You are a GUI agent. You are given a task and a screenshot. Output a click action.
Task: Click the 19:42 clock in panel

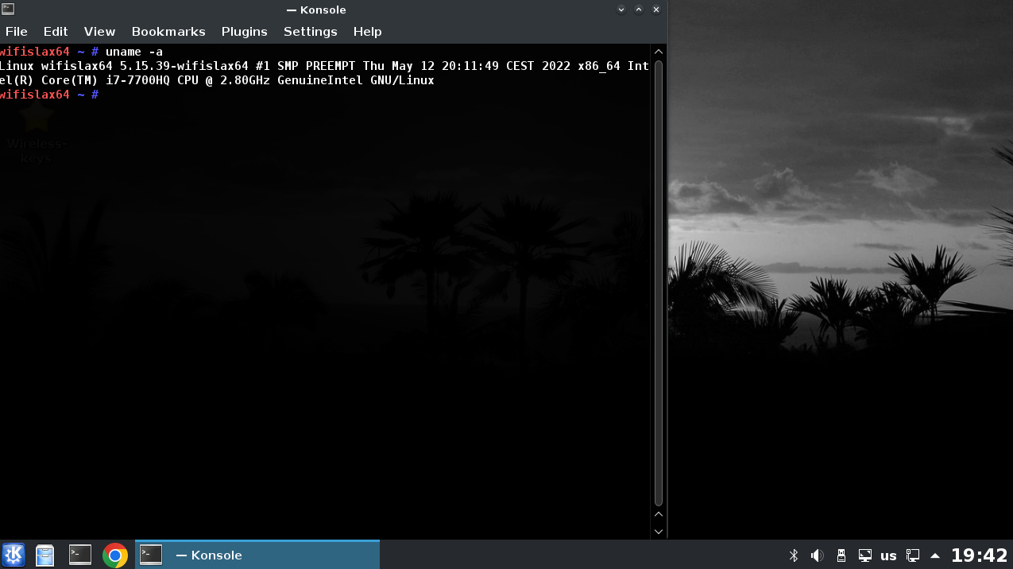979,555
